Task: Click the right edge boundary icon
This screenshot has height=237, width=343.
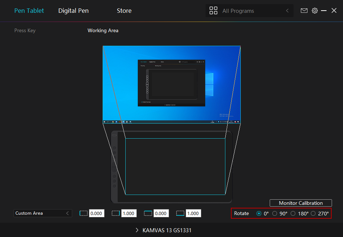Action: tap(116, 213)
